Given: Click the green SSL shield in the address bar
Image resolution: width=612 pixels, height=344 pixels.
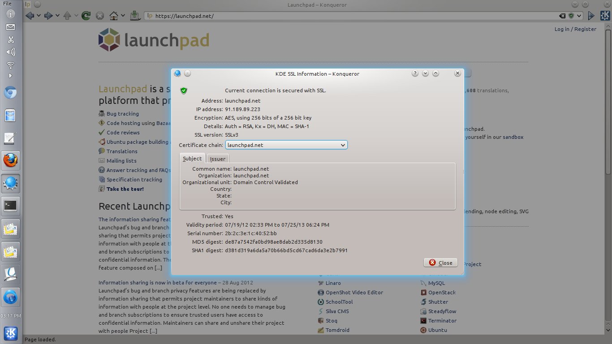Looking at the screenshot, I should [571, 16].
